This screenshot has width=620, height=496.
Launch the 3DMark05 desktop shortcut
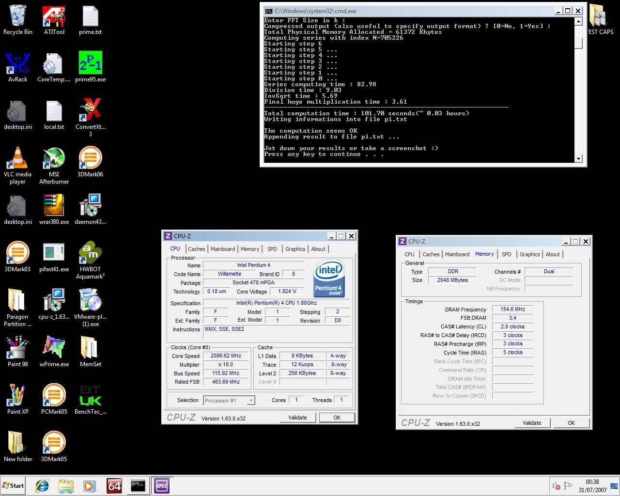(54, 447)
